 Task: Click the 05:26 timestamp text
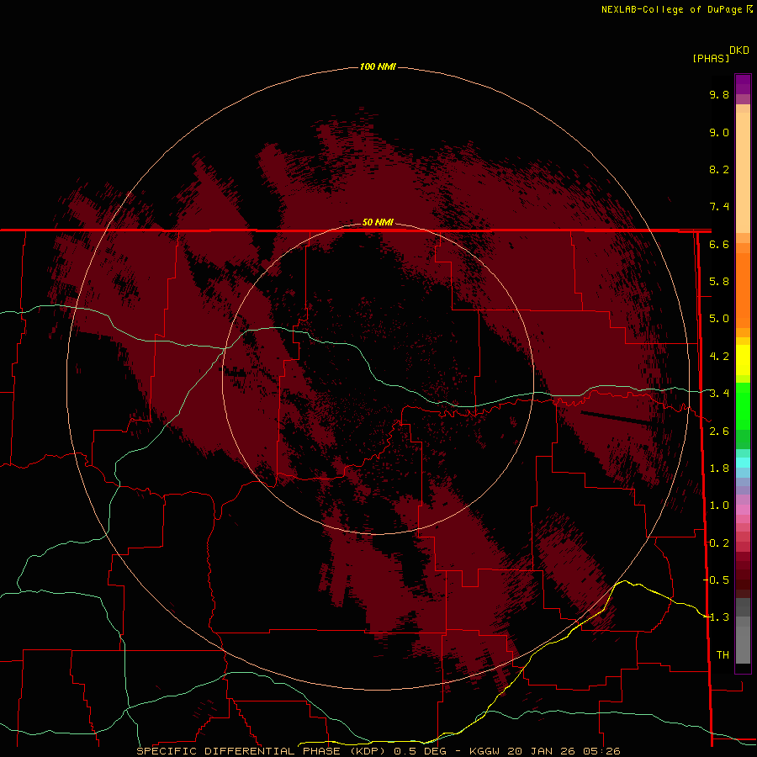[x=602, y=751]
